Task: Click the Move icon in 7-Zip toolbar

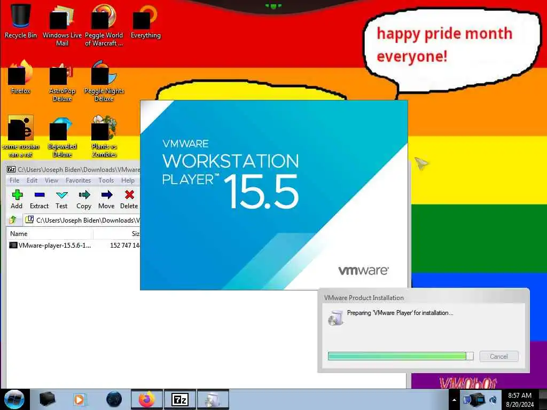Action: click(106, 200)
